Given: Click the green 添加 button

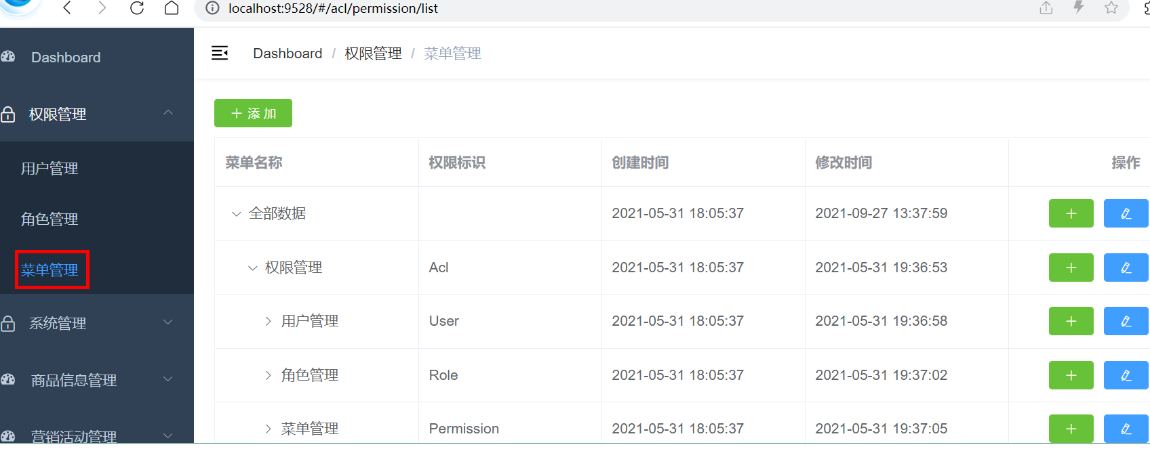Looking at the screenshot, I should click(x=253, y=113).
